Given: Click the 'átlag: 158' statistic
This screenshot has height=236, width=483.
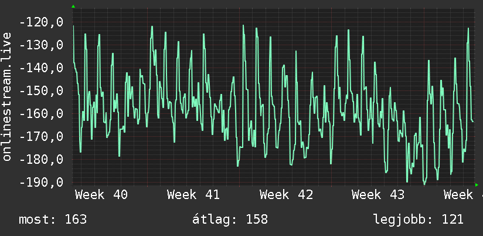Looking at the screenshot, I should [230, 220].
